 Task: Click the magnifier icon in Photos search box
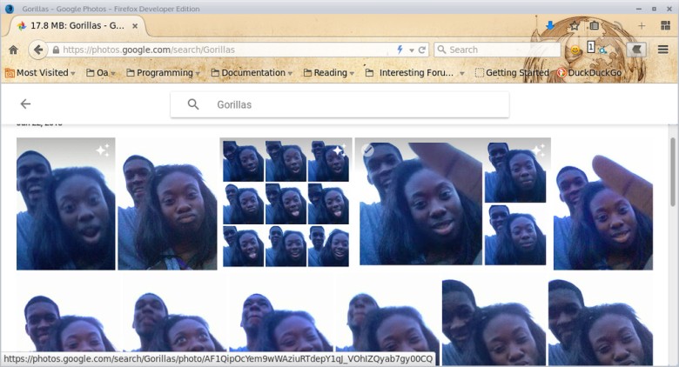(193, 105)
